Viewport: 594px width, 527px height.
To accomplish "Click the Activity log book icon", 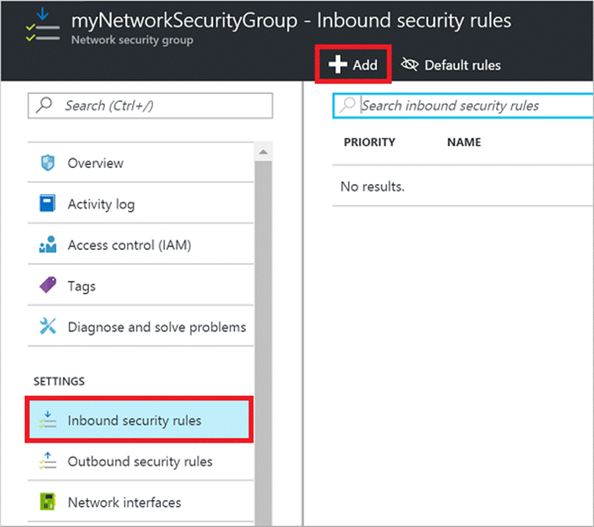I will (48, 204).
